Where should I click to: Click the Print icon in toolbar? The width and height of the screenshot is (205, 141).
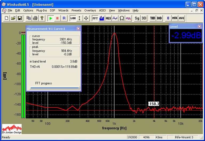pyautogui.click(x=35, y=18)
